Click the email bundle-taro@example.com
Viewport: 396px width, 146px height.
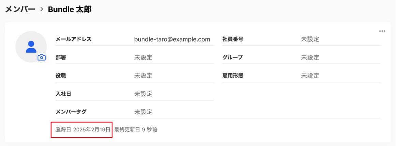pos(172,39)
